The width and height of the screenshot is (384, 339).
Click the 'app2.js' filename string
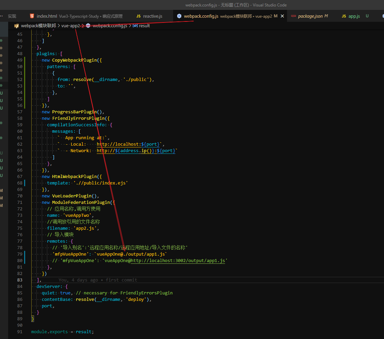click(85, 228)
